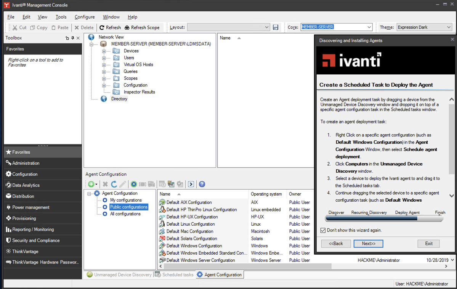
Task: Expand the Devices tree node
Action: (x=104, y=51)
